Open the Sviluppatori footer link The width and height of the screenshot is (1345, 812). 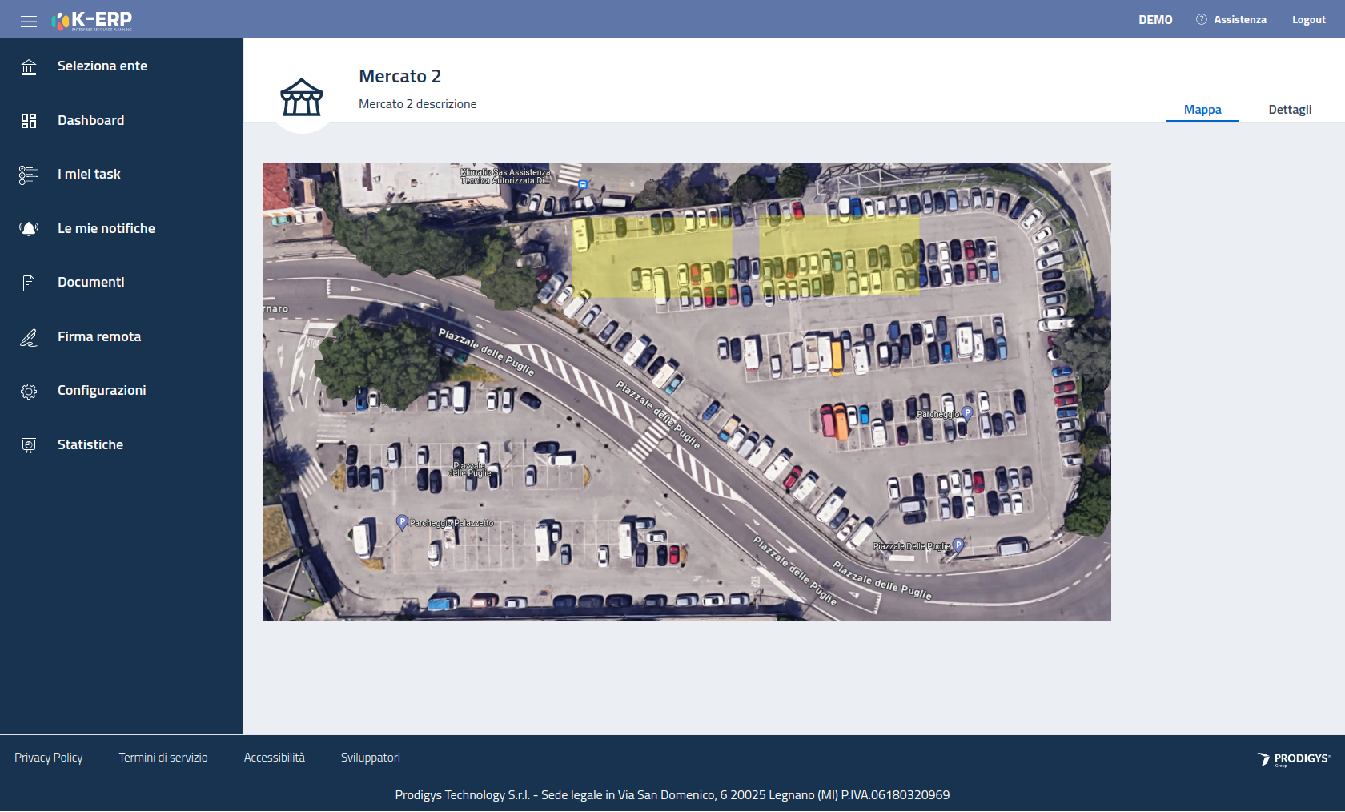pyautogui.click(x=371, y=758)
